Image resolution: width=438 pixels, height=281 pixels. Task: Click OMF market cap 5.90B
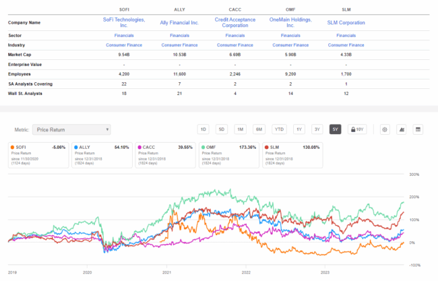tap(290, 55)
